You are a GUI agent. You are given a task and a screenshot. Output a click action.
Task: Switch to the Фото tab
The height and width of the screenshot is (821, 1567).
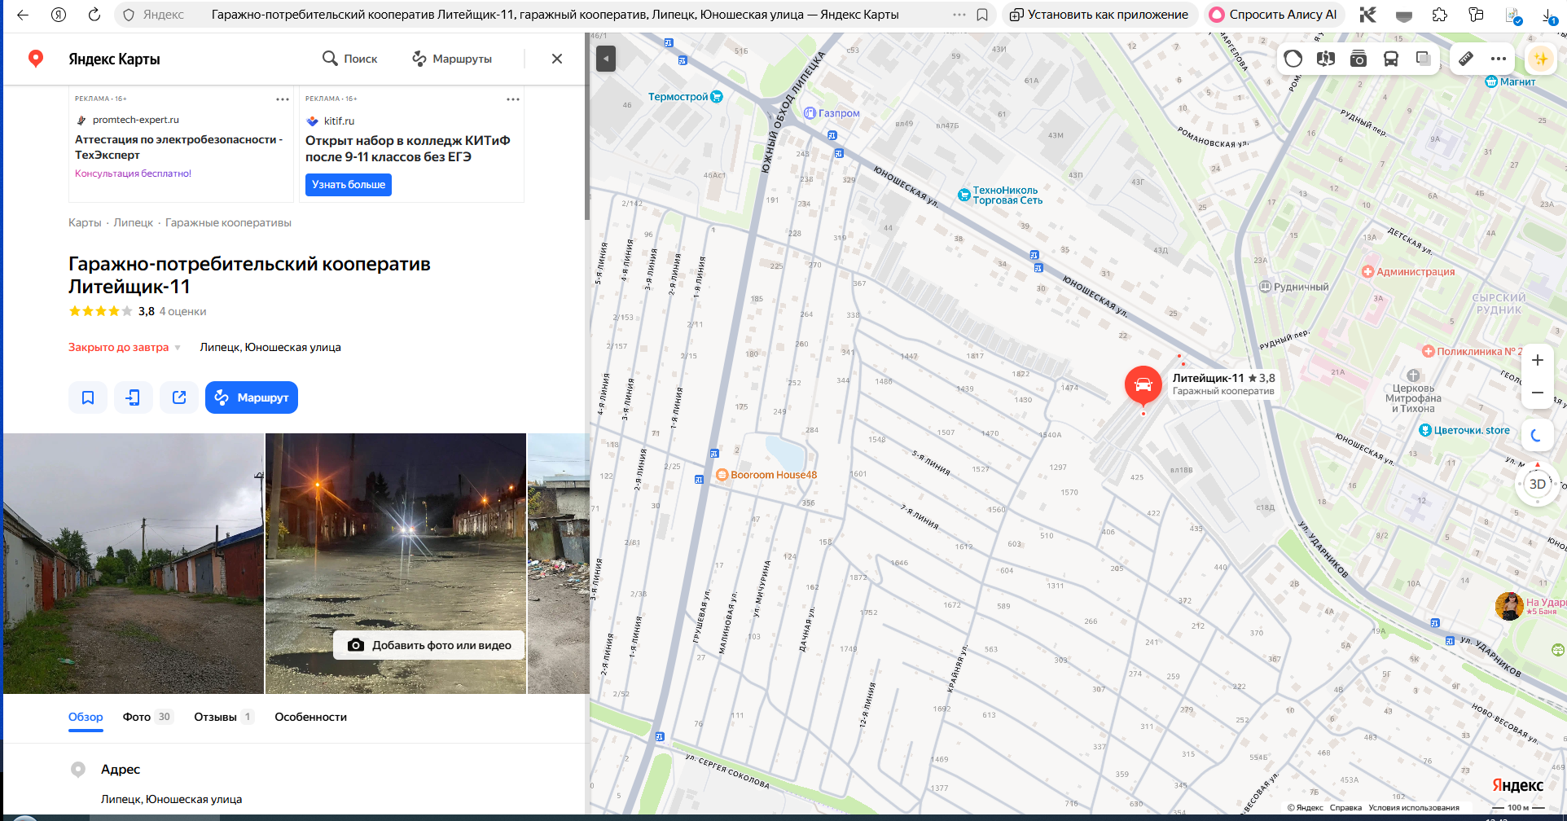(147, 717)
